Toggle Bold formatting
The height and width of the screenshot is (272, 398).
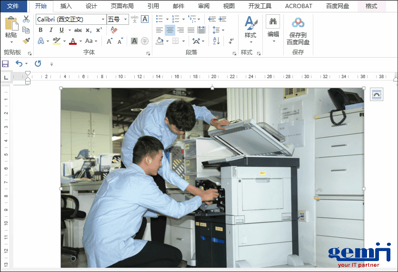click(x=40, y=30)
